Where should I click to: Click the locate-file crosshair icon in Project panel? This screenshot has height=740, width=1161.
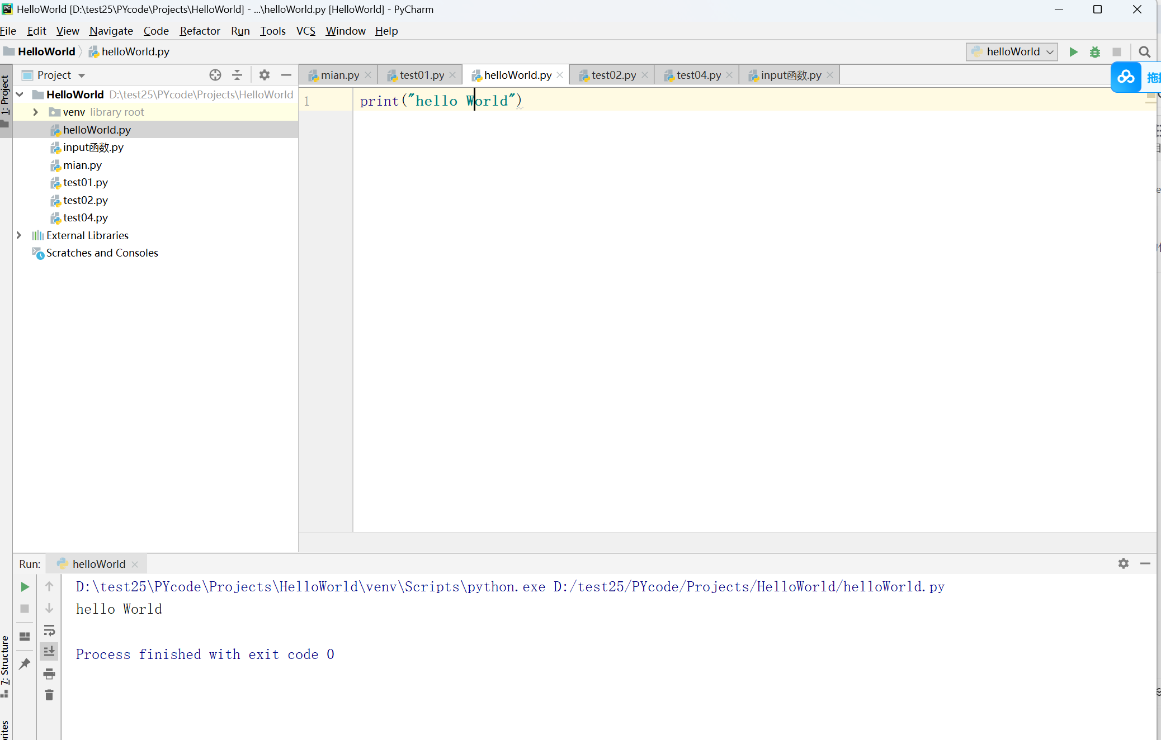tap(215, 75)
